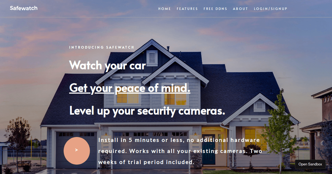
Task: Open the ABOUT page link
Action: pyautogui.click(x=240, y=9)
